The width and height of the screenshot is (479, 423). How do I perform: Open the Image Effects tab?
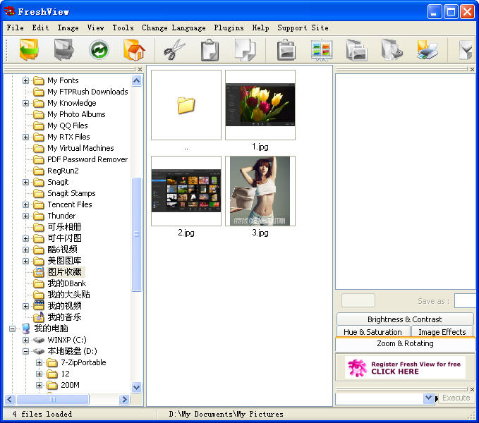[442, 332]
